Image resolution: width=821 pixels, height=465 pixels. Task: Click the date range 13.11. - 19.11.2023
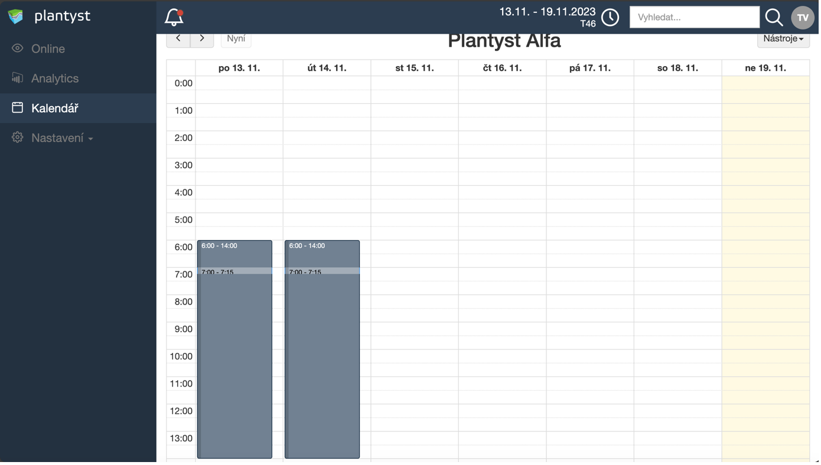547,12
